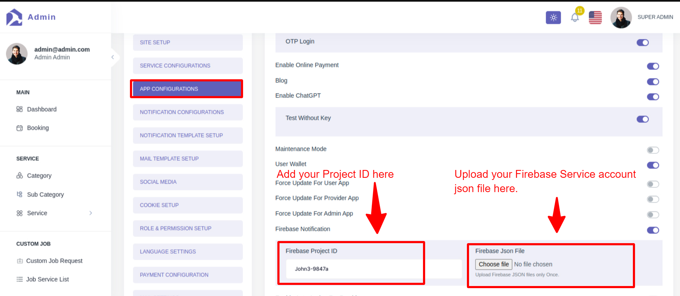Open Mail Template Setup
Viewport: 680px width, 296px height.
point(188,159)
